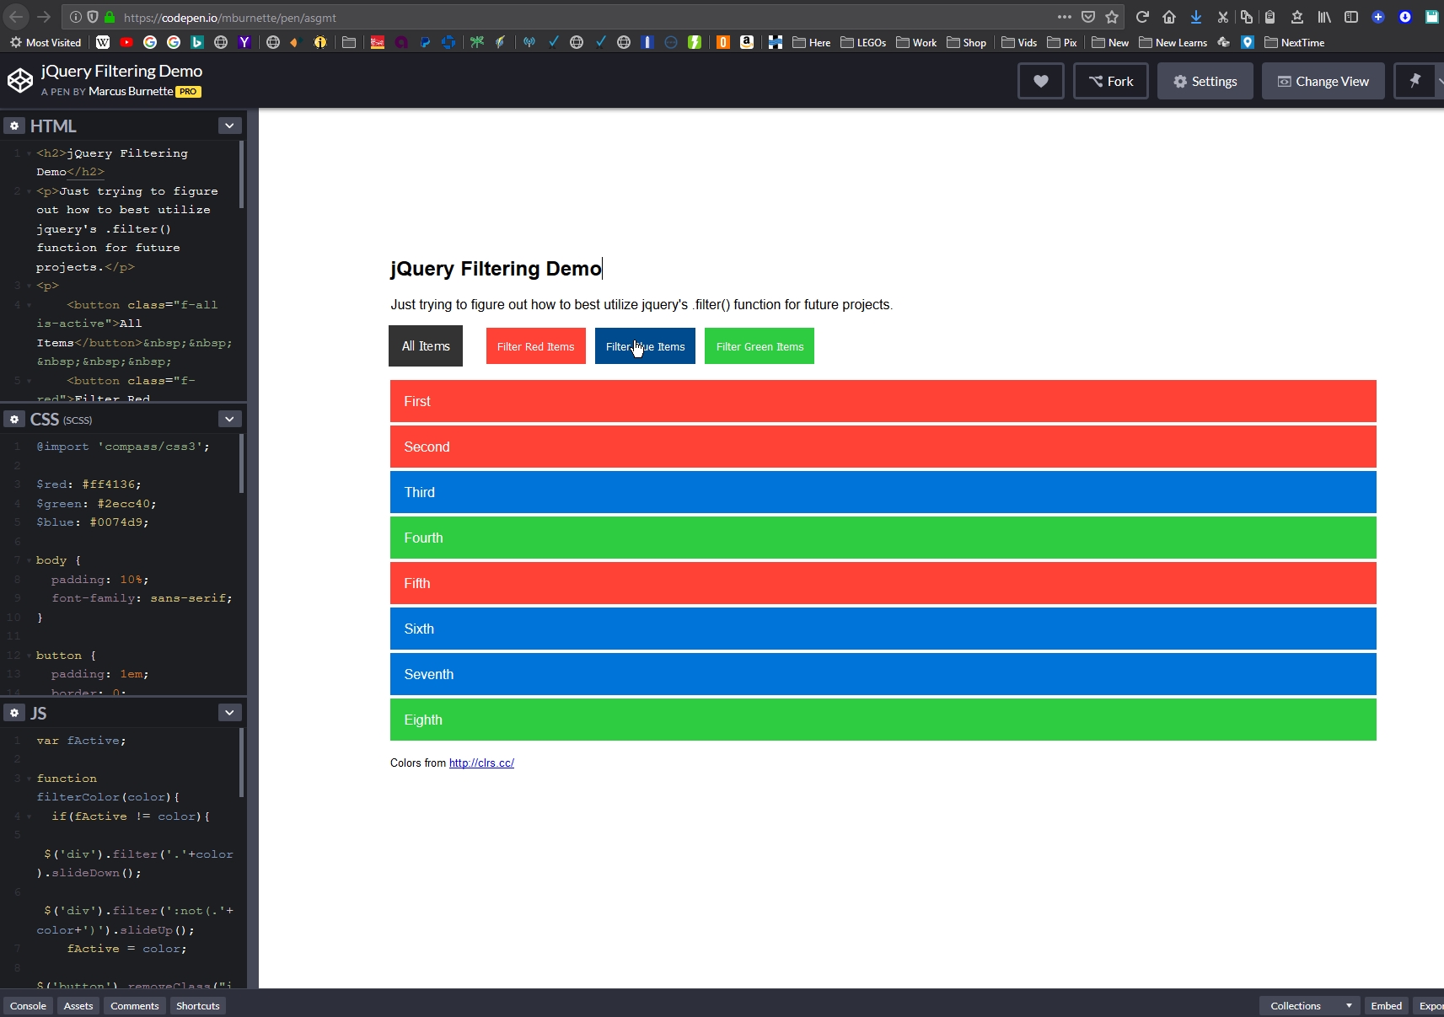Open the Console tab
1444x1017 pixels.
tap(28, 1005)
